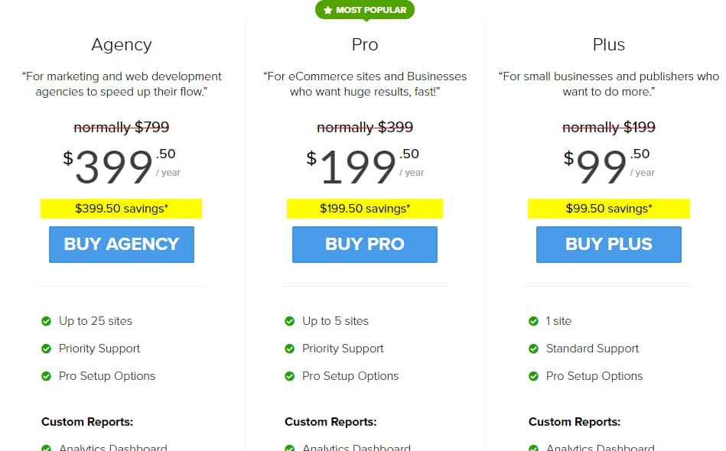Click the checkmark beside 'Standard Support' in Plus
The height and width of the screenshot is (451, 726).
pos(533,349)
